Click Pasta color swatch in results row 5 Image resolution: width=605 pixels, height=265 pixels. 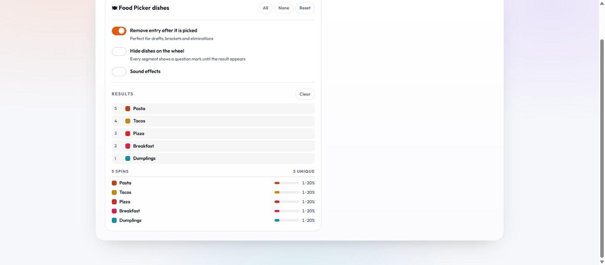click(x=128, y=109)
